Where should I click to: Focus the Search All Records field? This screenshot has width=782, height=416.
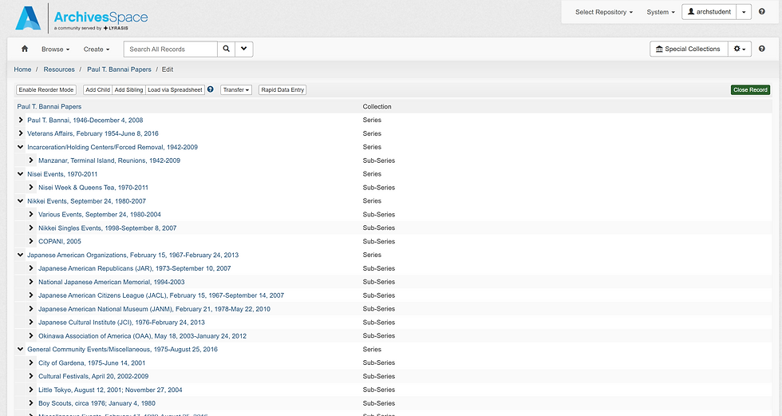point(171,49)
